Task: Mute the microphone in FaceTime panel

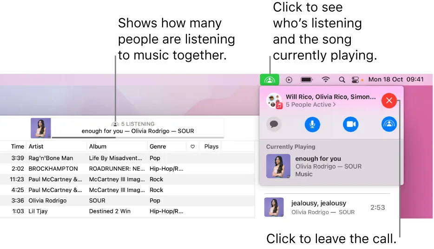Action: click(312, 124)
